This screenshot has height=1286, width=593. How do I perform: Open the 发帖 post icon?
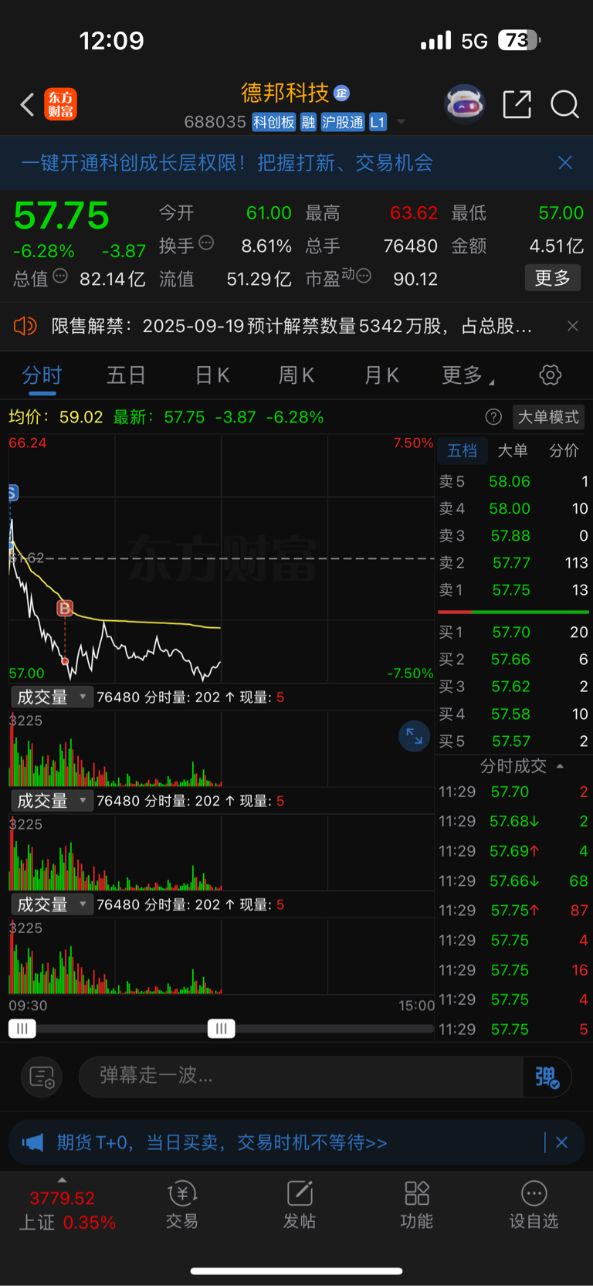pos(300,1204)
